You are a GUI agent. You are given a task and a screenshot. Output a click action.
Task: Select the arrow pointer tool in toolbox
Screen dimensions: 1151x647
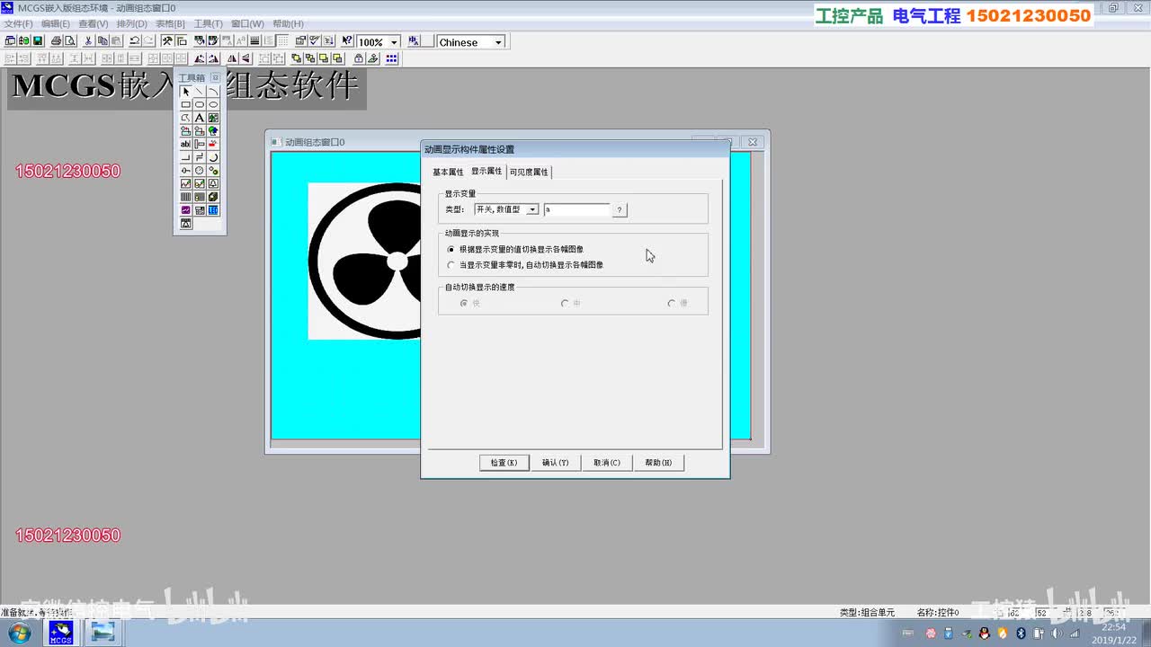186,92
